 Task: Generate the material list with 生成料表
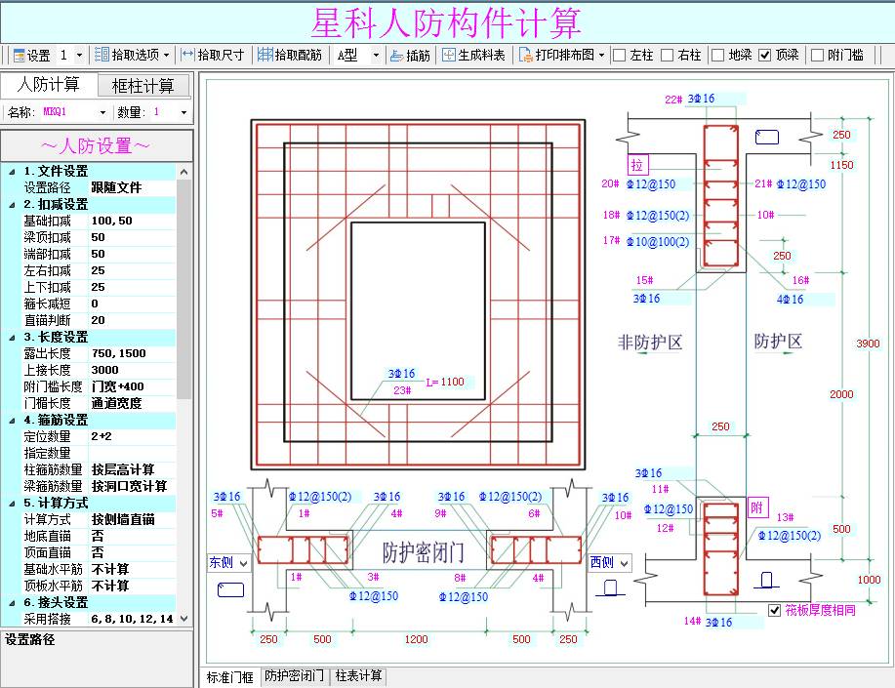(473, 56)
